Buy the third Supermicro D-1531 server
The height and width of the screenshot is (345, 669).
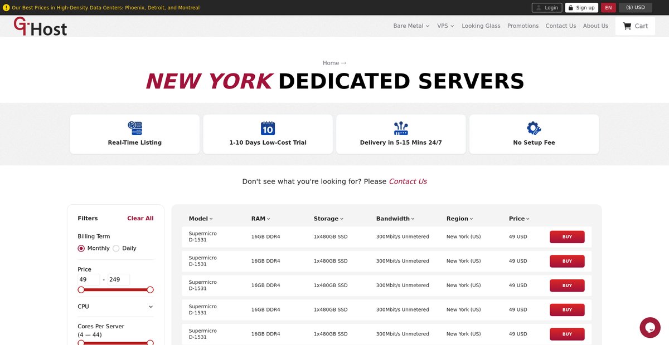click(567, 285)
